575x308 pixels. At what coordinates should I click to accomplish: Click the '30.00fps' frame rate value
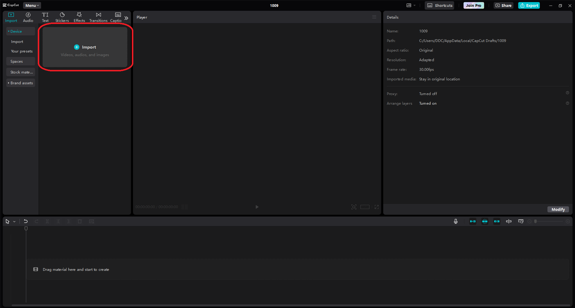tap(426, 70)
